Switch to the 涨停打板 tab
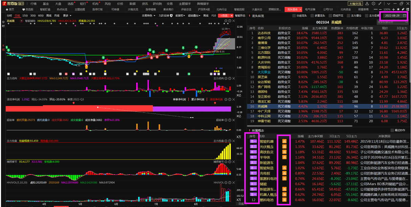The image size is (411, 207). (97, 9)
